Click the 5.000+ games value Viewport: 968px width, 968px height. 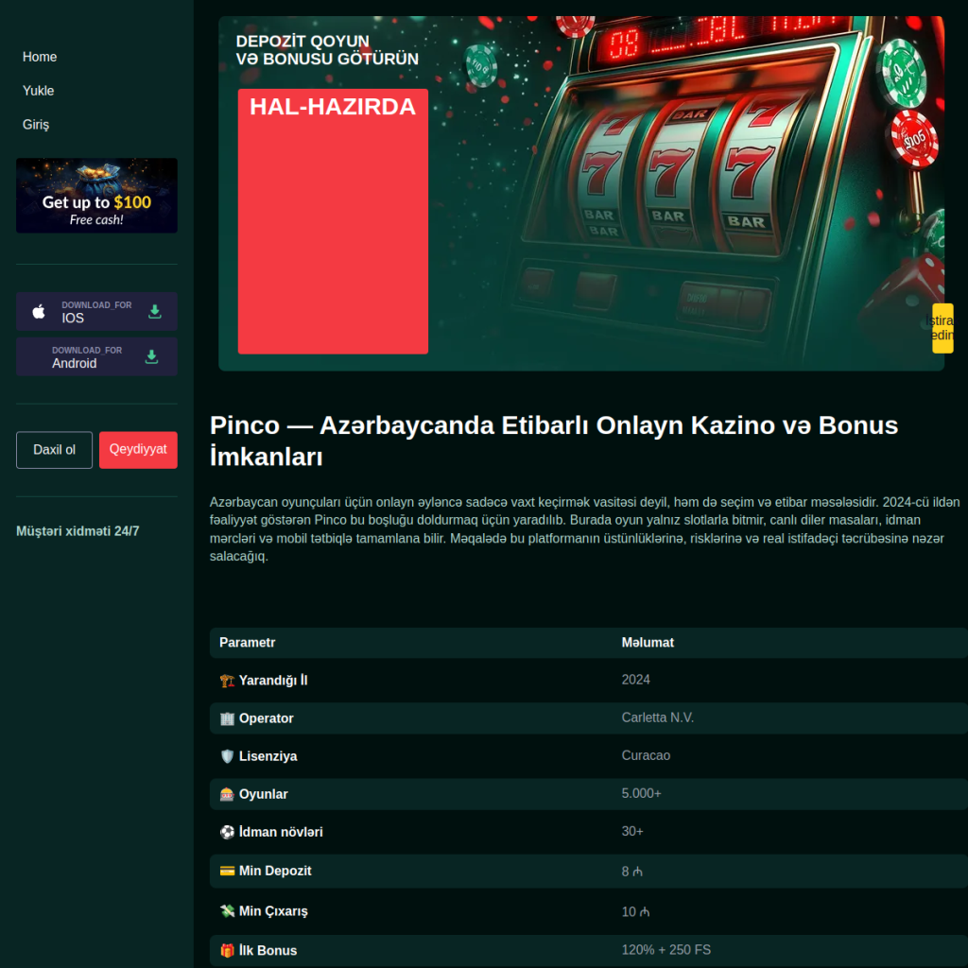(x=642, y=794)
